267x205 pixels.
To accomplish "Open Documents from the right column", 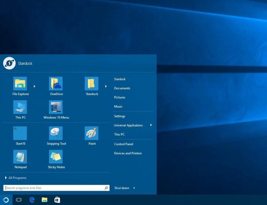I will point(122,88).
